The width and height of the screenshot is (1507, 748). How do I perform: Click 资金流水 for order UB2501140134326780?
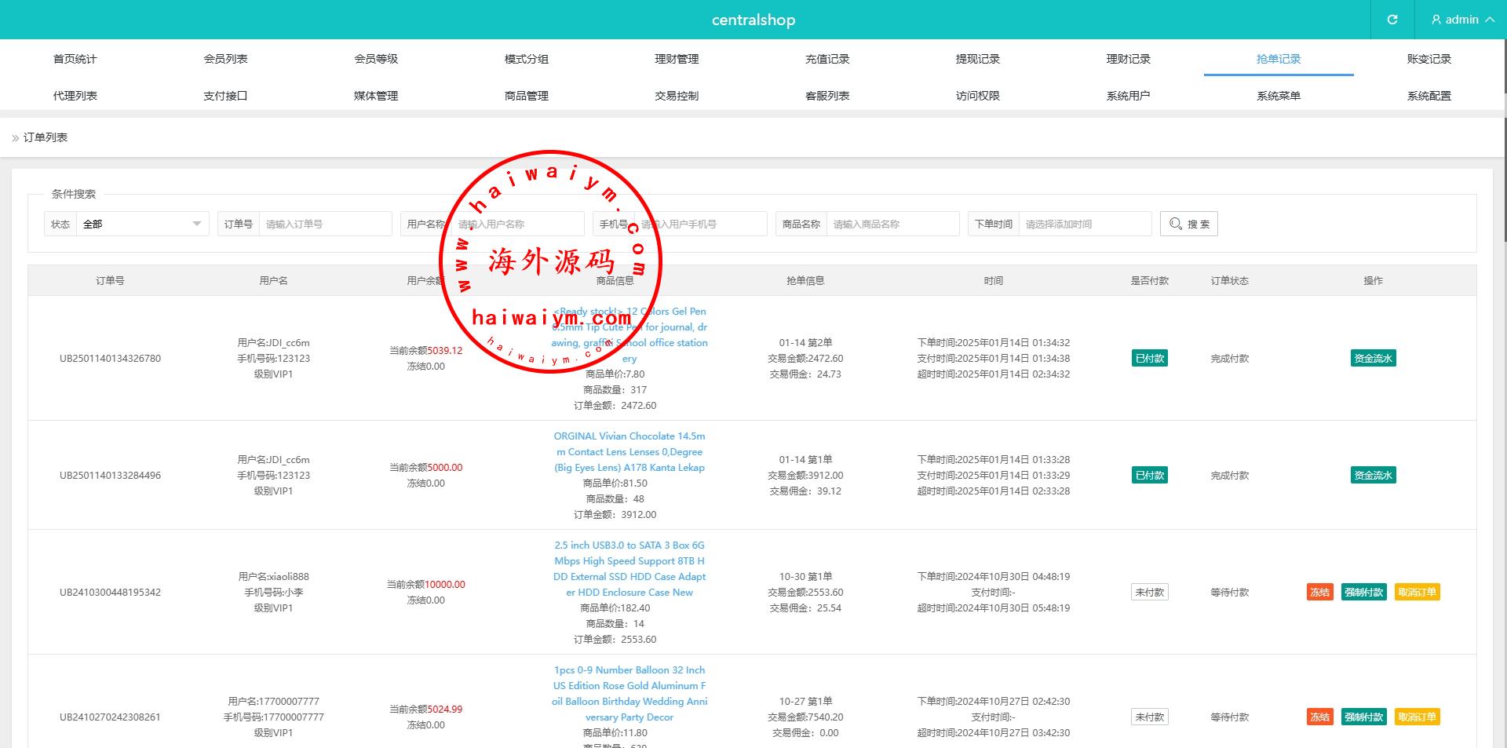pyautogui.click(x=1373, y=359)
